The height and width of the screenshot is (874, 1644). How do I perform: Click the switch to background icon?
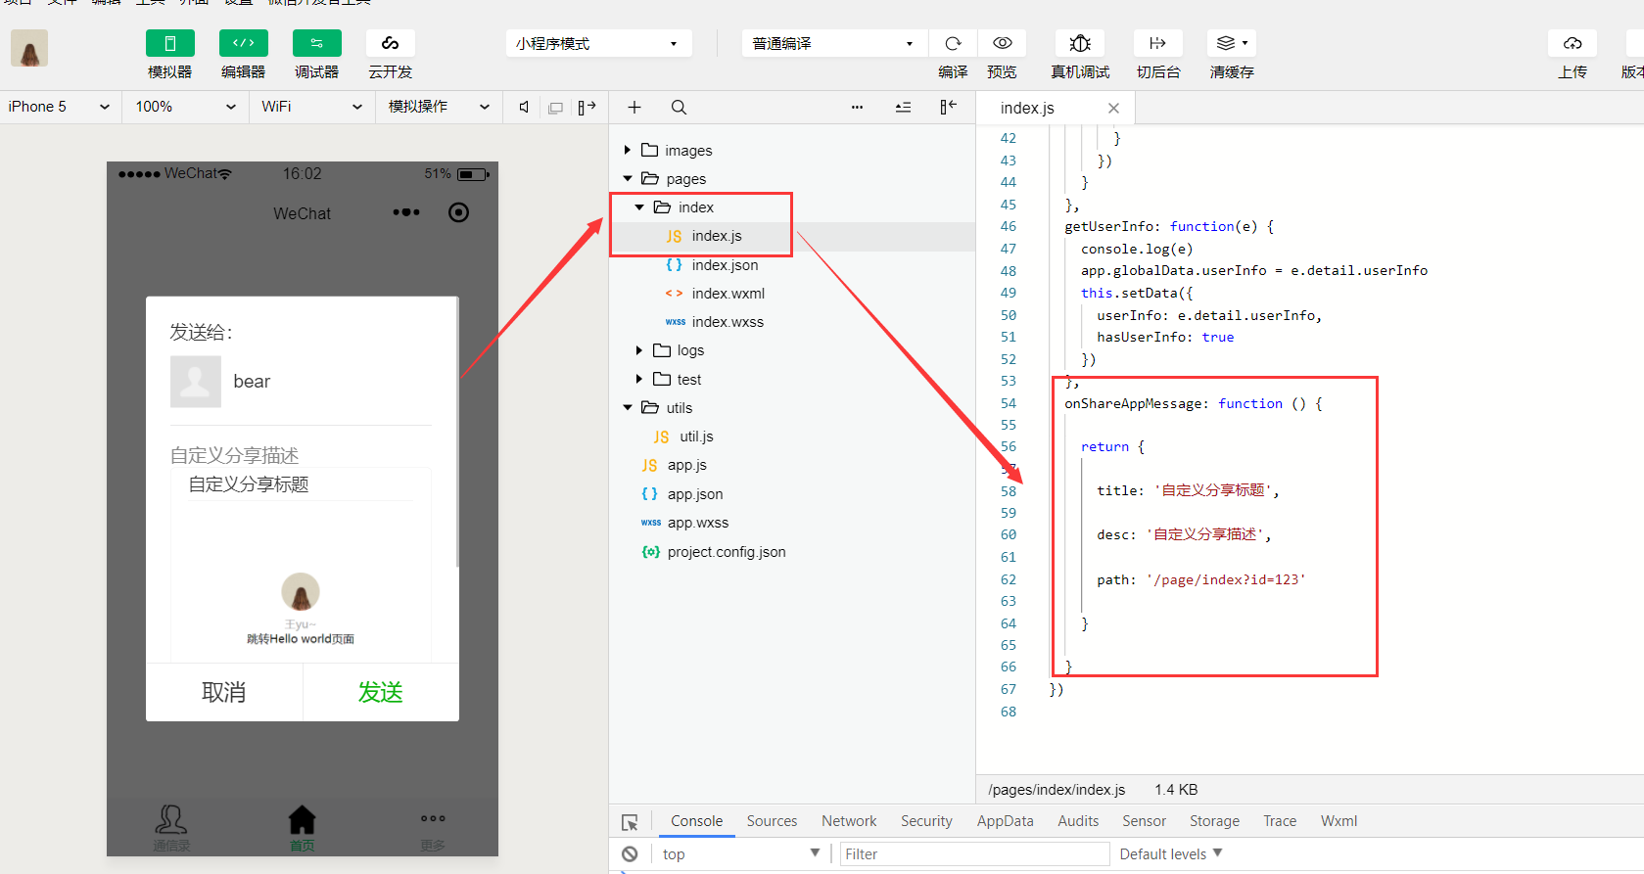coord(1158,43)
